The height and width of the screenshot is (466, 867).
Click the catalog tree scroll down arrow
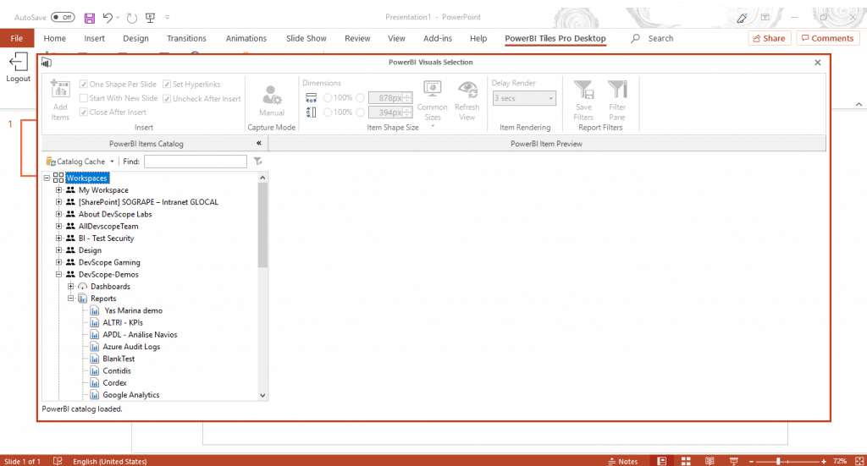pyautogui.click(x=262, y=395)
